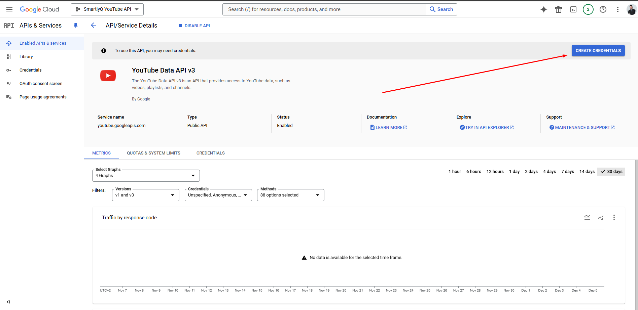
Task: Click the Enabled status value
Action: point(285,126)
